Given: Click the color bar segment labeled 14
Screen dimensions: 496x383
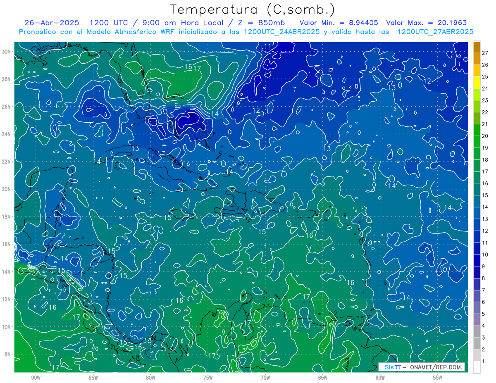Looking at the screenshot, I should [477, 201].
